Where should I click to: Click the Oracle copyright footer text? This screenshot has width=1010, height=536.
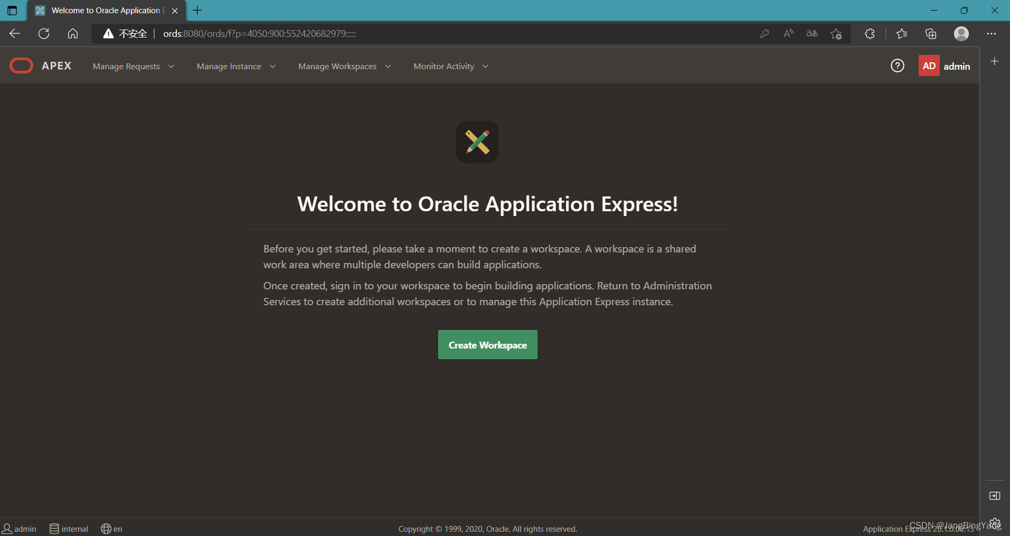pyautogui.click(x=488, y=529)
